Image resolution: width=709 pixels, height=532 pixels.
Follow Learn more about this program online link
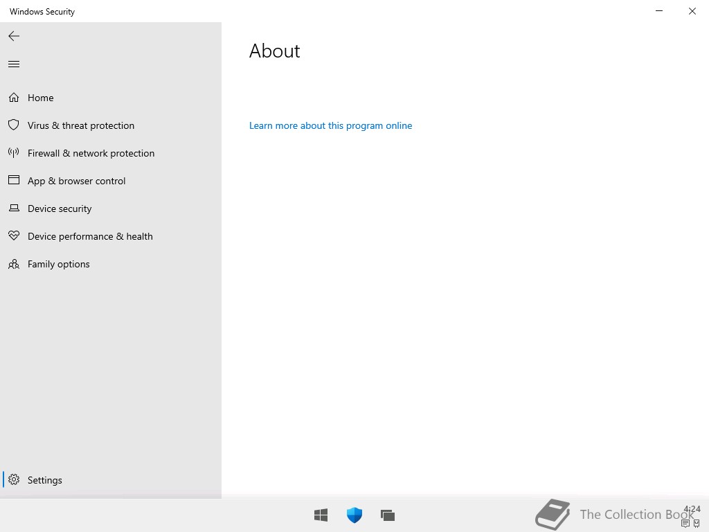tap(330, 125)
